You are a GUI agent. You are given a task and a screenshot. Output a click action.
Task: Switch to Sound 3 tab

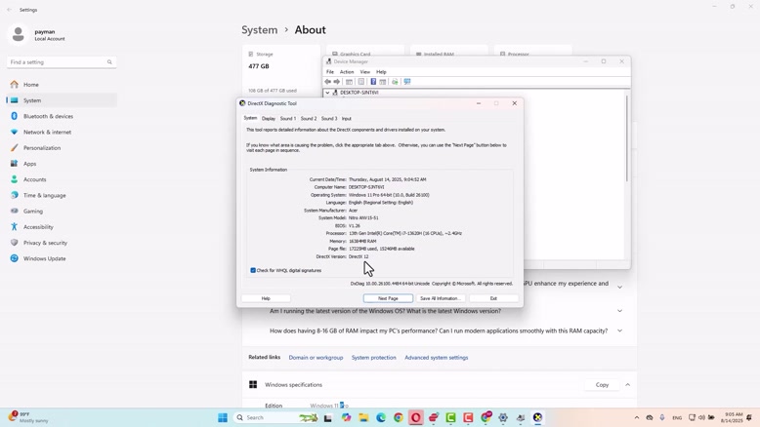(329, 119)
